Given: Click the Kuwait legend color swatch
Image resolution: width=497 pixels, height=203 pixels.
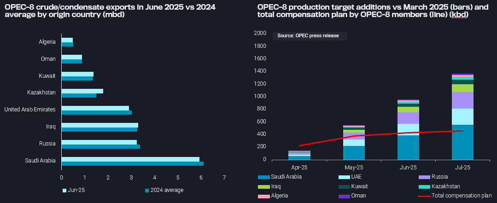Looking at the screenshot, I should tap(344, 186).
